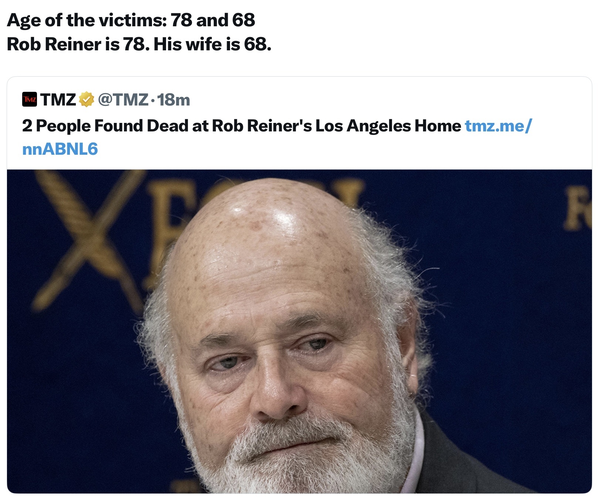Open the TMZ display name profile
The image size is (599, 502).
click(x=58, y=99)
